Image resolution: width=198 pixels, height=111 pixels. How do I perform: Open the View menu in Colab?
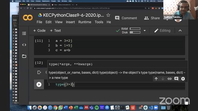(x=58, y=22)
